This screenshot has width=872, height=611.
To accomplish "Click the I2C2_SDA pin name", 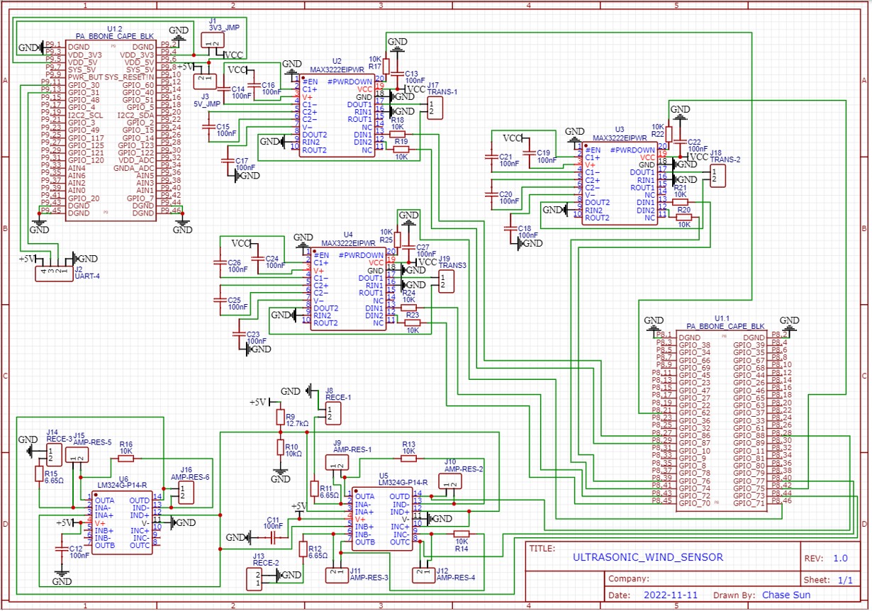I will pos(135,115).
